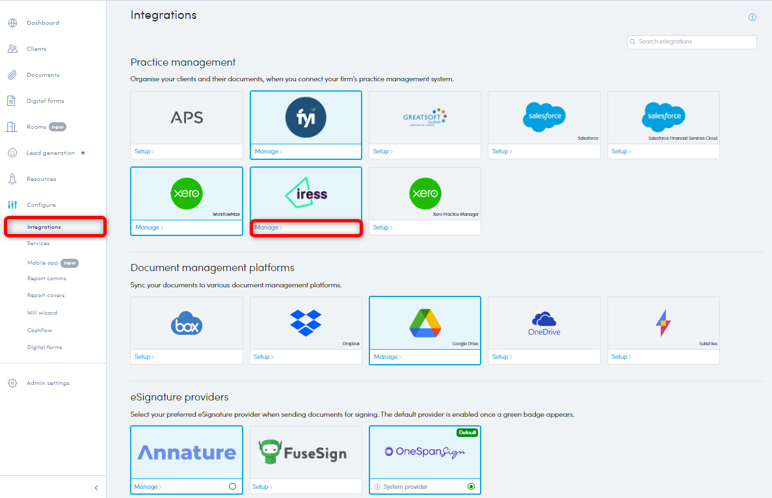This screenshot has width=772, height=498.
Task: Open Report covers in sidebar
Action: (46, 295)
